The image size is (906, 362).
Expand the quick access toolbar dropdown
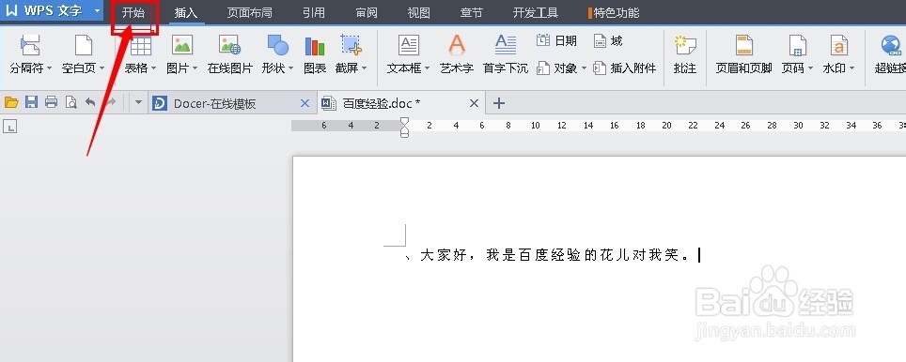click(x=138, y=103)
